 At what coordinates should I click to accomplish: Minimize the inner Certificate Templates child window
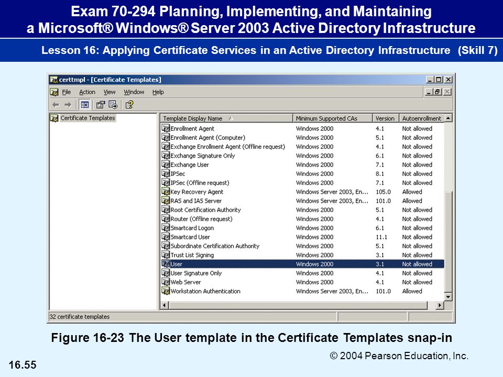point(429,92)
